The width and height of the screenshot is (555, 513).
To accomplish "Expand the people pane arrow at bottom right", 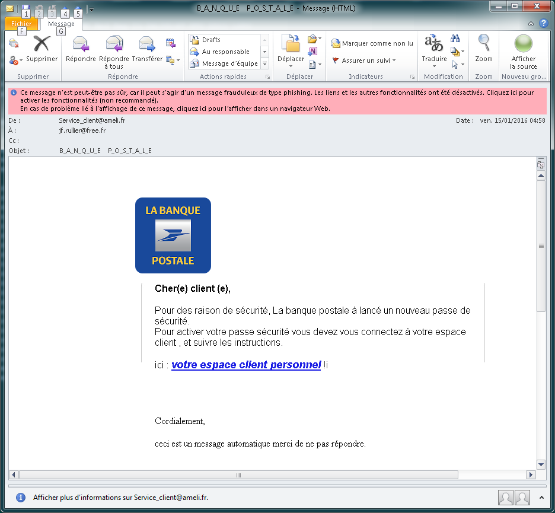I will pyautogui.click(x=541, y=497).
